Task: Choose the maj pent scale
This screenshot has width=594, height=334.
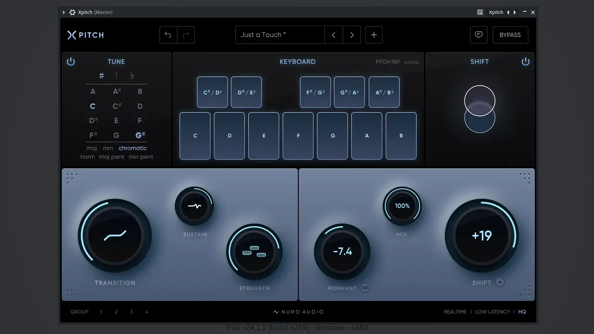Action: pyautogui.click(x=112, y=157)
